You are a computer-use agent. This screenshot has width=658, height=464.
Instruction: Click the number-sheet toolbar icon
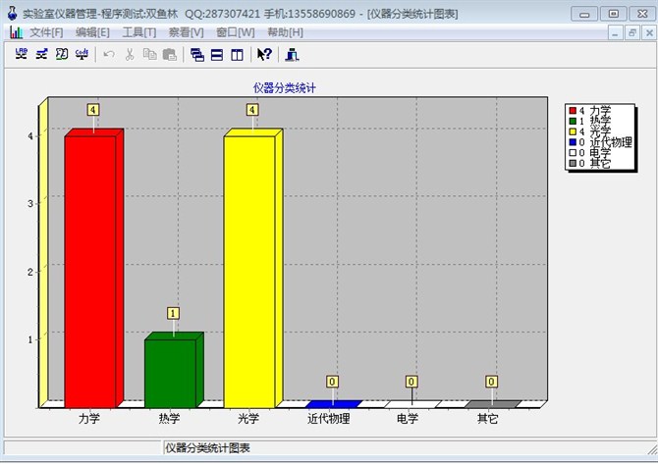coord(62,54)
